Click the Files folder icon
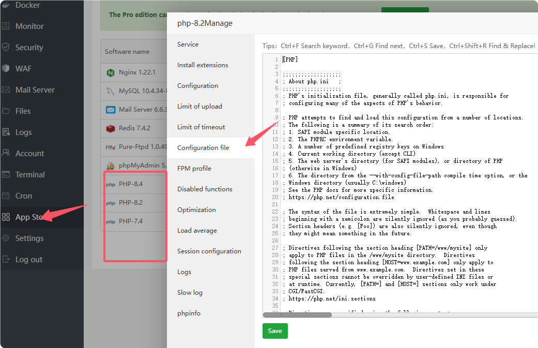Image resolution: width=538 pixels, height=348 pixels. 6,111
